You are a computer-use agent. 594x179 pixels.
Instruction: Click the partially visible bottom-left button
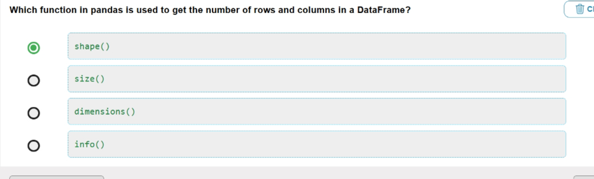pyautogui.click(x=57, y=177)
